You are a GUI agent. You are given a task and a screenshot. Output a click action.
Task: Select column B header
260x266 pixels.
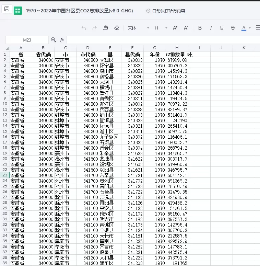43,48
